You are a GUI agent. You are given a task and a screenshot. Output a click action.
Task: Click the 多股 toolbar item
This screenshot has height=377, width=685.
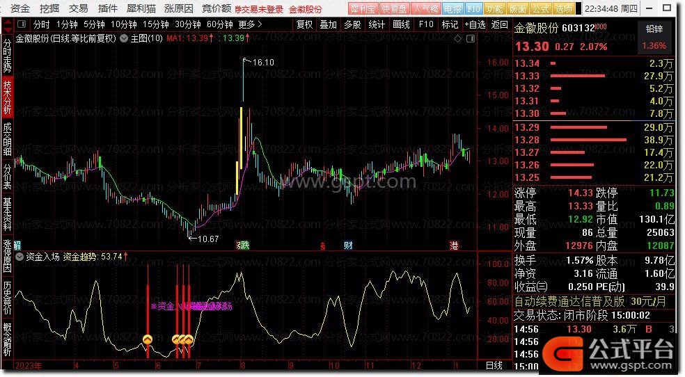click(352, 24)
